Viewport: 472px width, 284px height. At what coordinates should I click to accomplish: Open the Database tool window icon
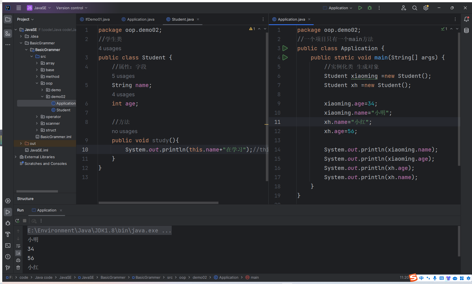pos(466,30)
